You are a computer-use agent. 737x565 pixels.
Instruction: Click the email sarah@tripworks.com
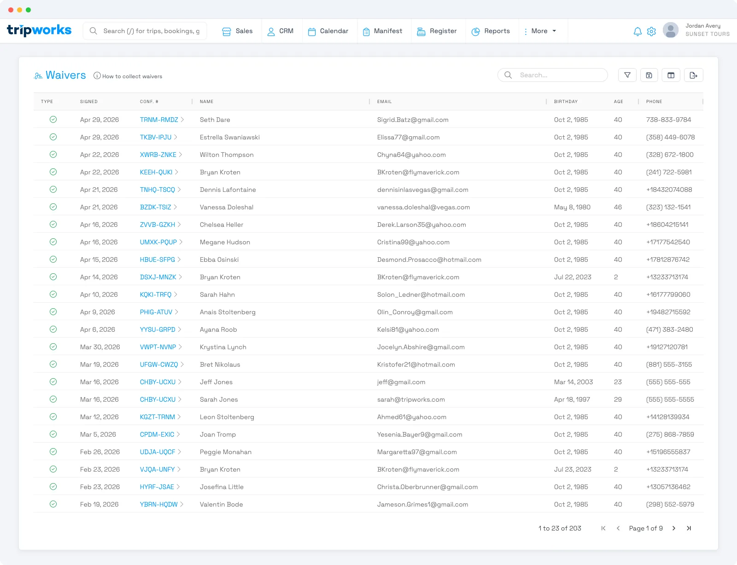411,399
